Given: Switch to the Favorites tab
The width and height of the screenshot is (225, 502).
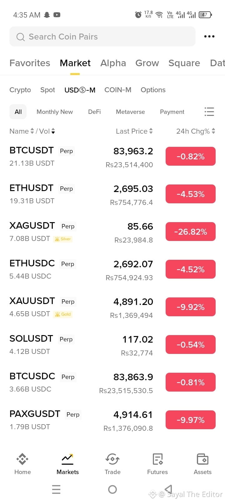Looking at the screenshot, I should pyautogui.click(x=30, y=63).
